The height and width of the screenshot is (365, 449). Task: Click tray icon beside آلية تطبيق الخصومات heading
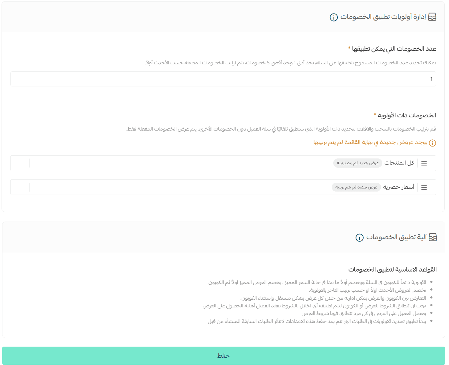[432, 237]
